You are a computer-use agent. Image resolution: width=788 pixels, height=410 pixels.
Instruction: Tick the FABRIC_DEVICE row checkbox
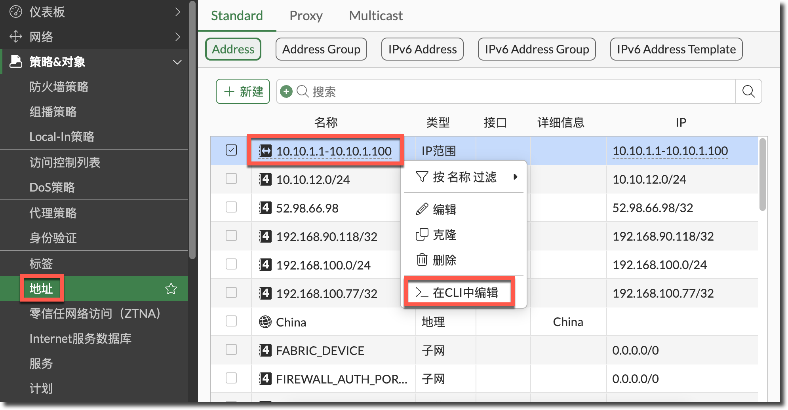231,349
